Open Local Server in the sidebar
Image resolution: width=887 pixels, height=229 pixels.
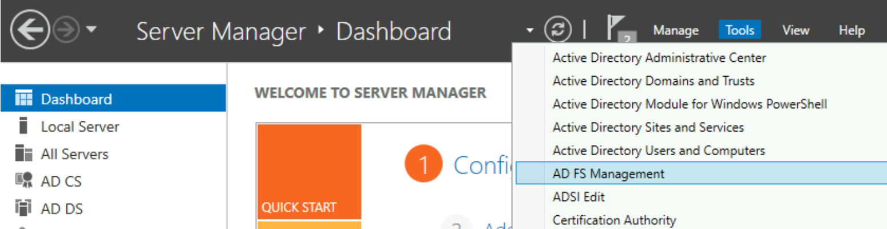(x=113, y=127)
